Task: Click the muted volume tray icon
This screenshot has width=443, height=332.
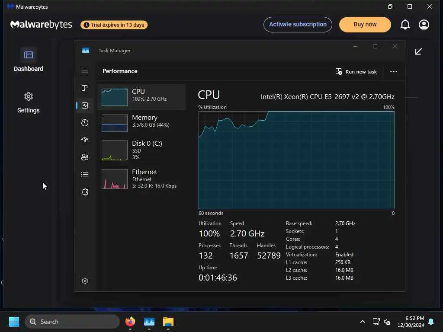Action: pos(387,322)
